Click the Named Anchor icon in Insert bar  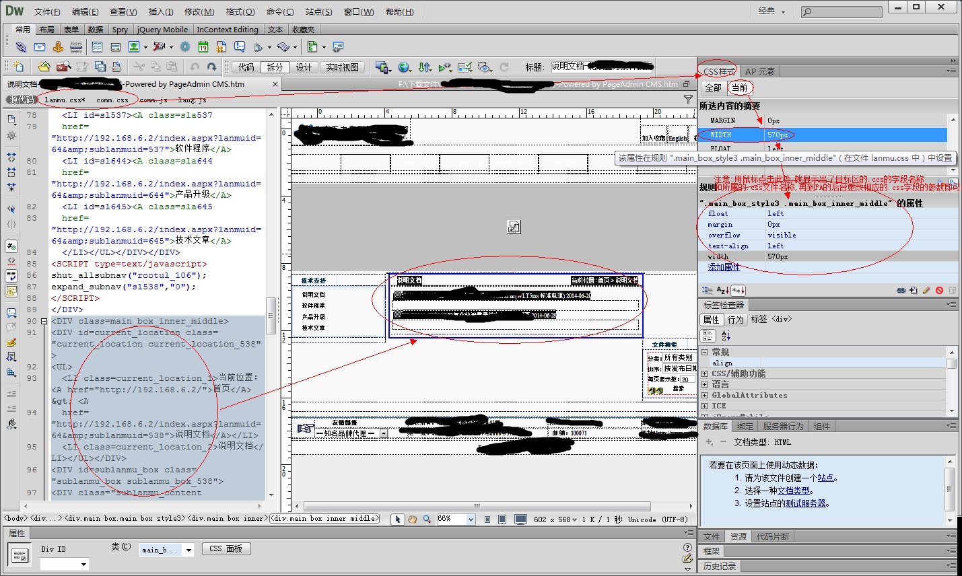(x=58, y=47)
